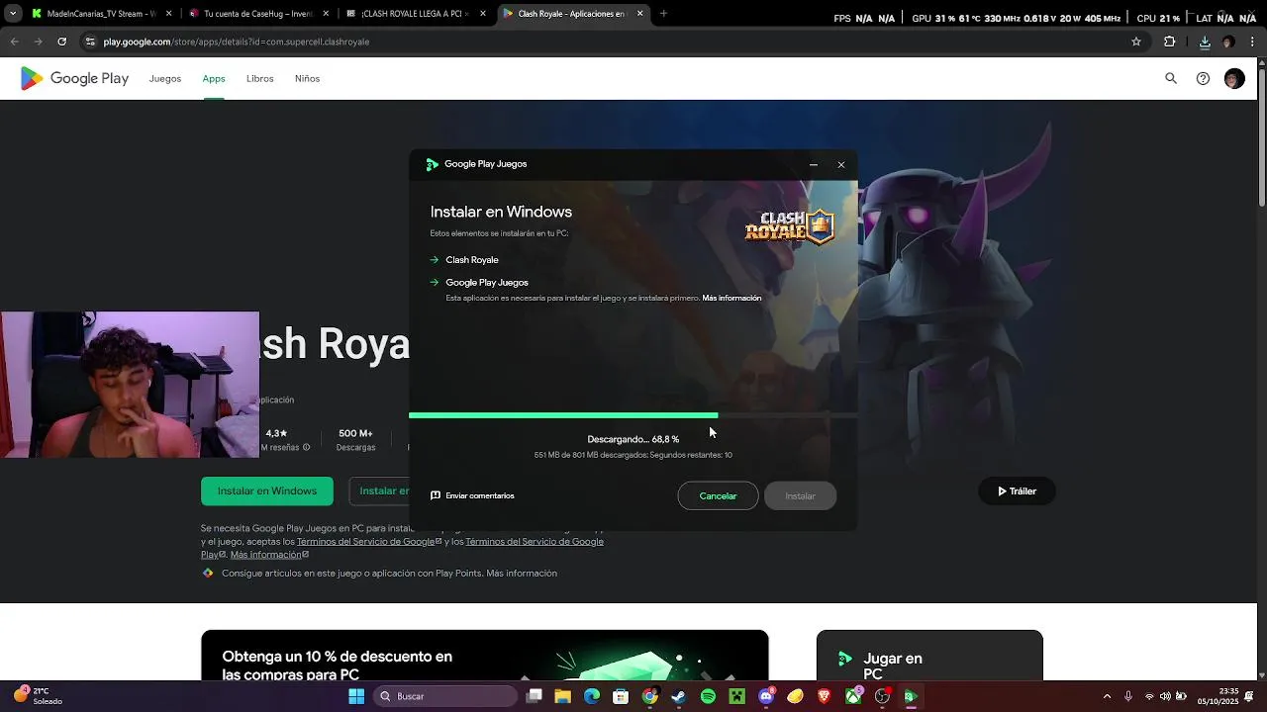This screenshot has height=712, width=1267.
Task: Open a new browser tab
Action: pyautogui.click(x=663, y=14)
